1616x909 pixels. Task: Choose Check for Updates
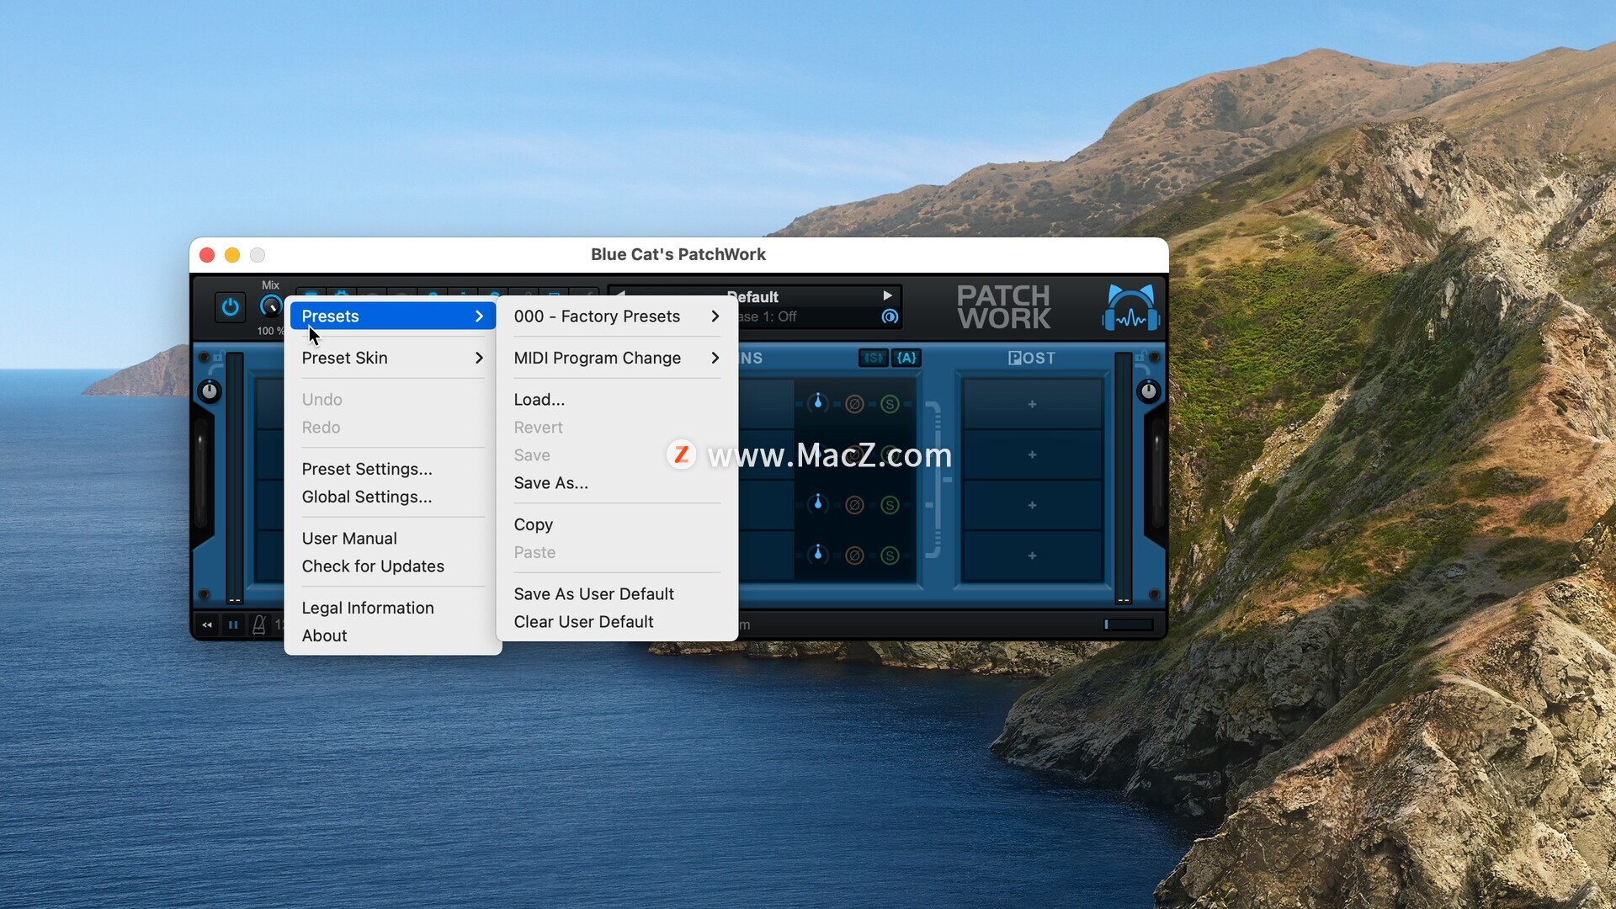point(392,566)
